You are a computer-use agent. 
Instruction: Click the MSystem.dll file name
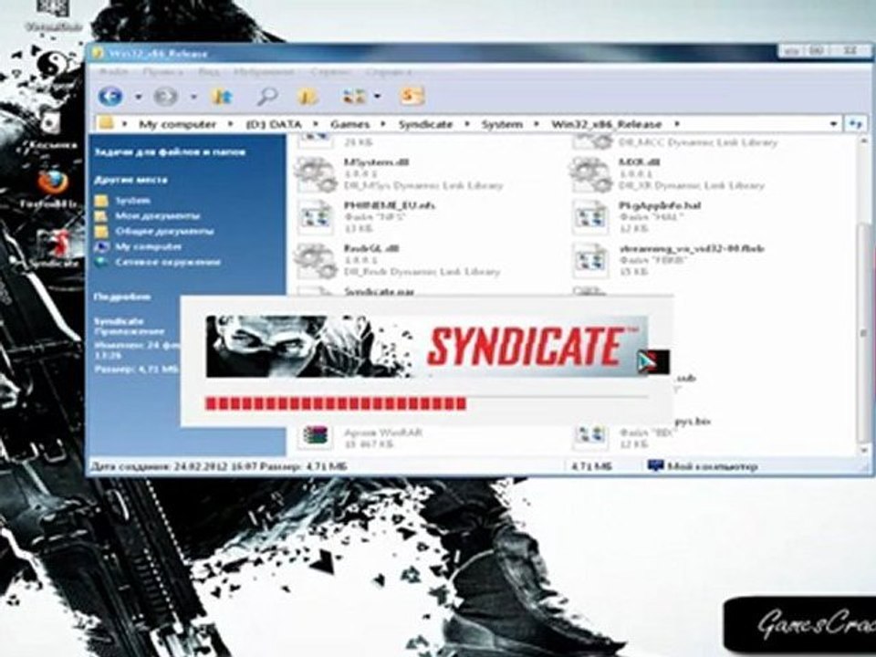coord(376,162)
